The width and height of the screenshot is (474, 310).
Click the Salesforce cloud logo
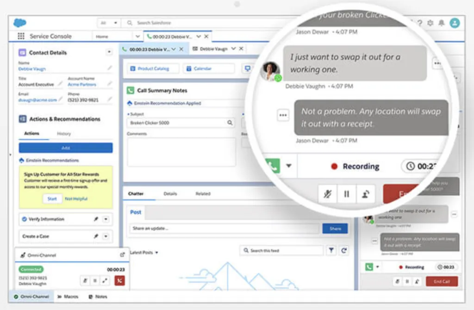(20, 23)
